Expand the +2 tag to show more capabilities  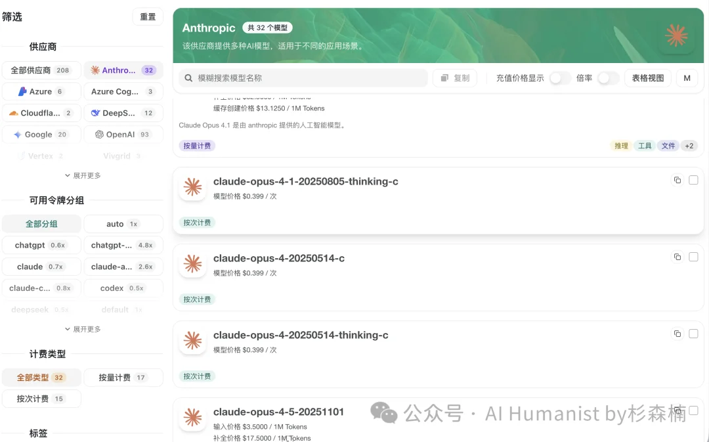(689, 145)
